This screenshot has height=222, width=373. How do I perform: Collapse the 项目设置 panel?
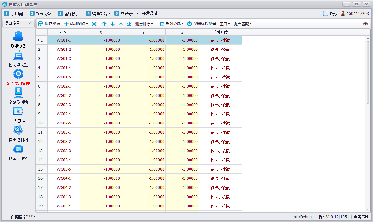(x=30, y=23)
